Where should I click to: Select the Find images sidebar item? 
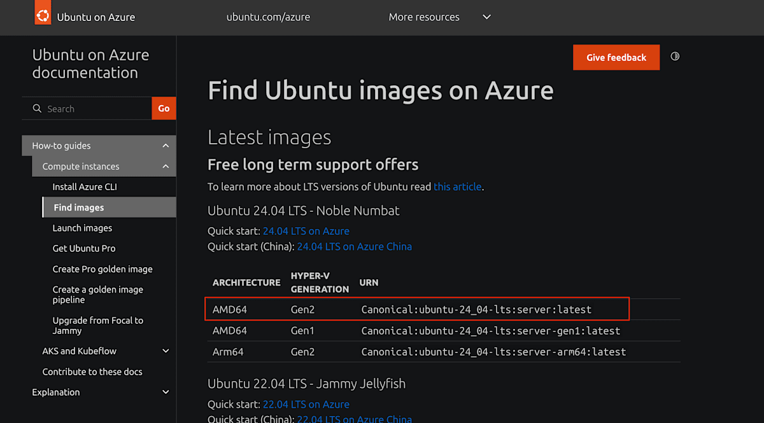coord(110,207)
